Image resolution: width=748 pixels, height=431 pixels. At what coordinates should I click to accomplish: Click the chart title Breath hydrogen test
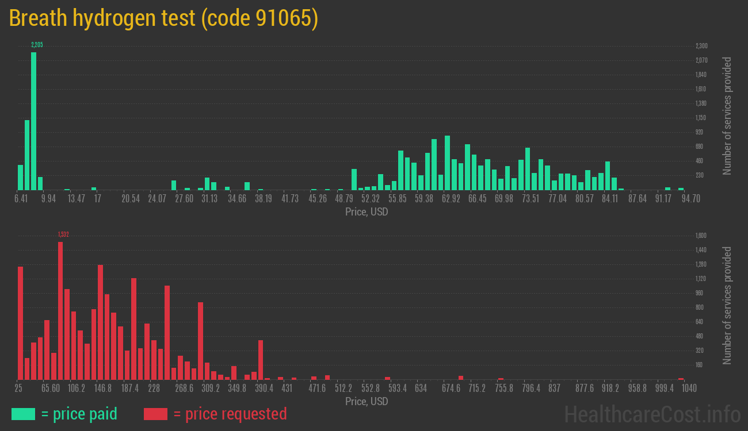(x=163, y=18)
